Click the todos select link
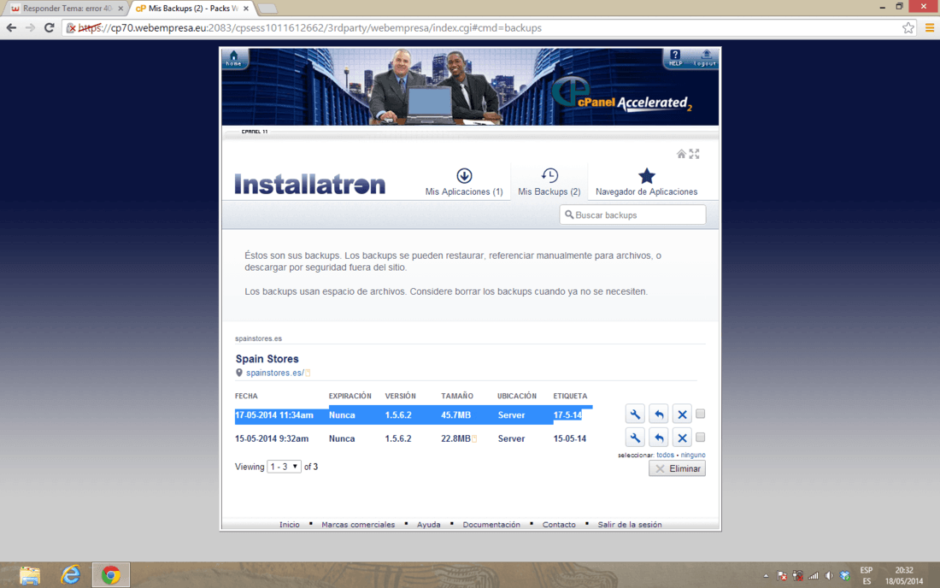The width and height of the screenshot is (940, 588). click(x=665, y=455)
